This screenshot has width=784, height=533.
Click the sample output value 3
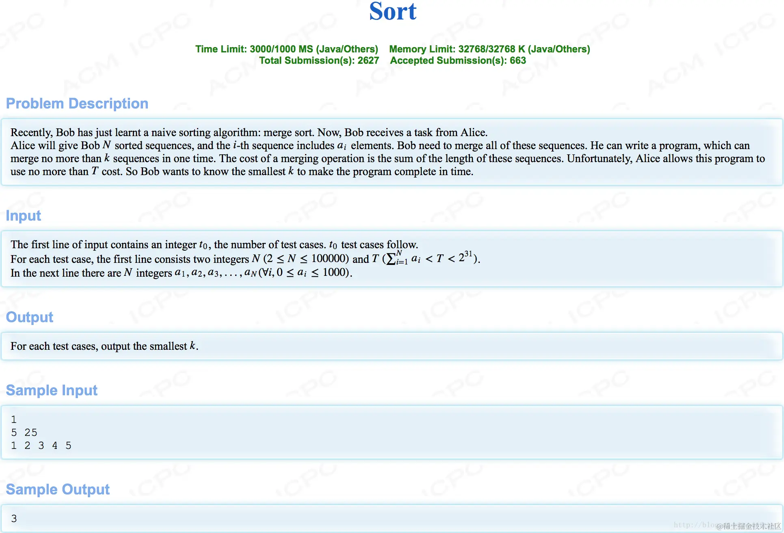14,519
